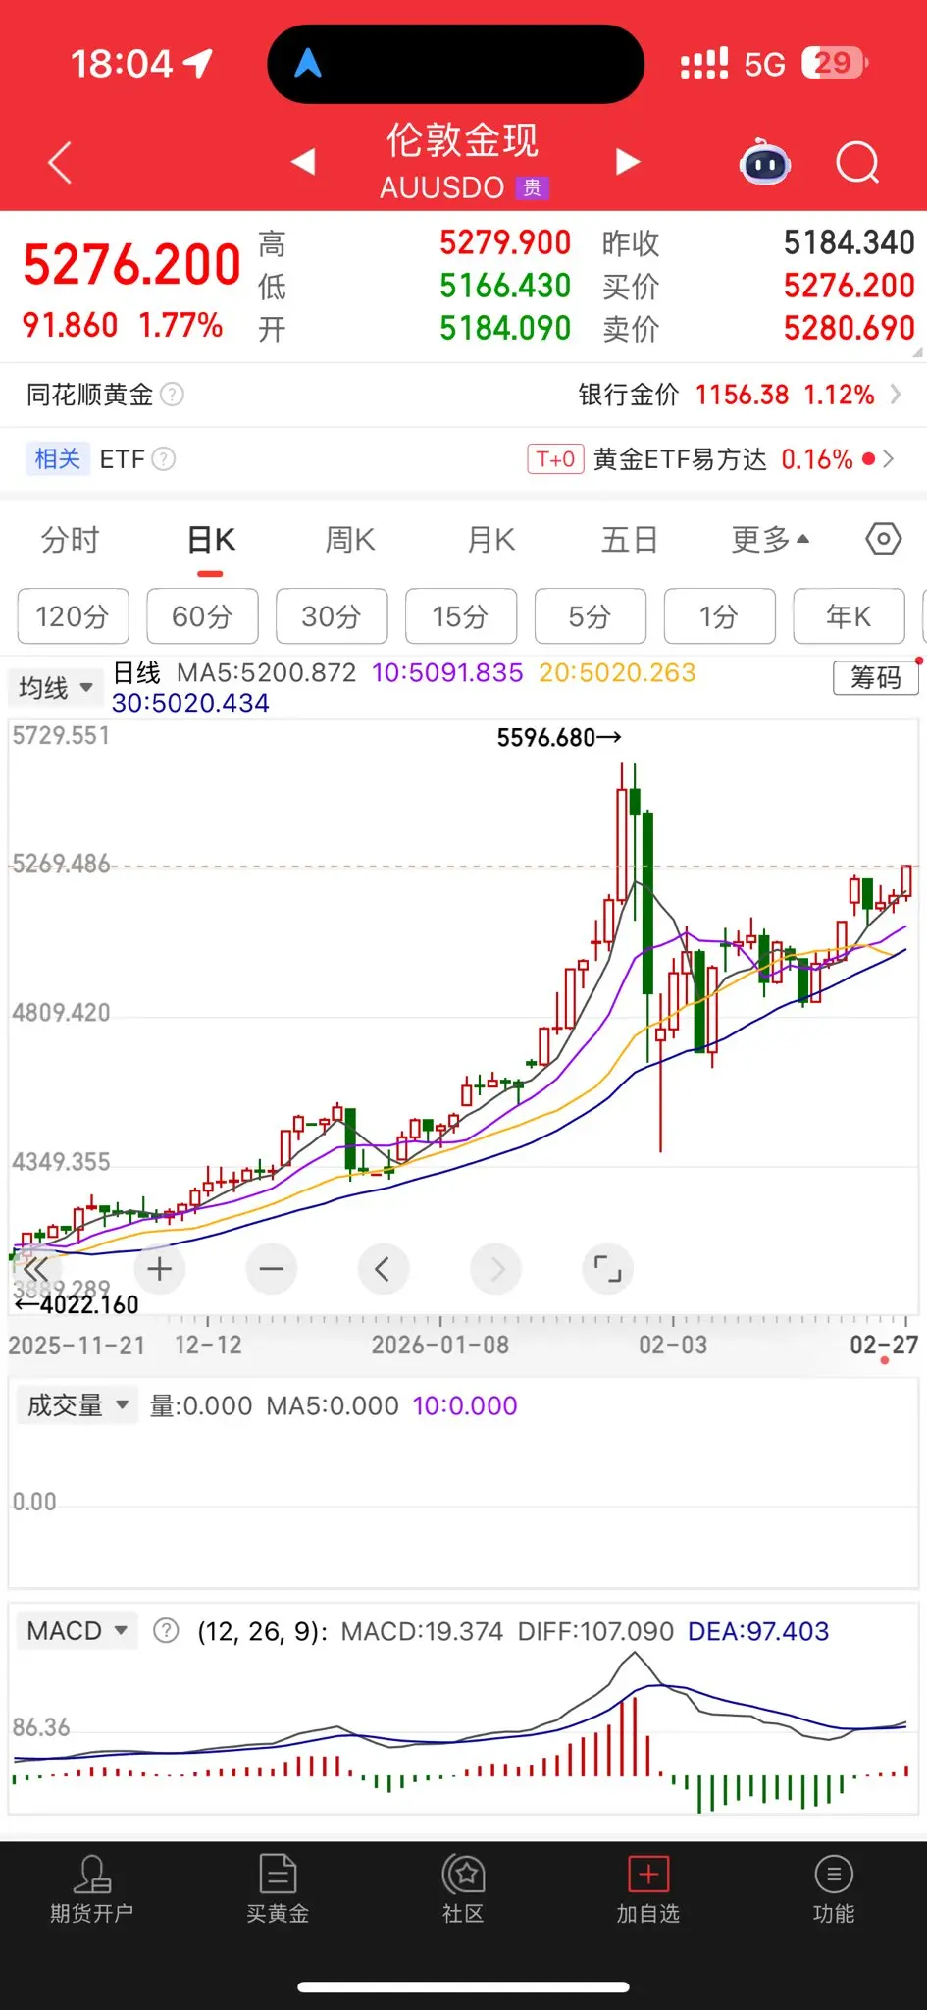Tap the 贵 badge next to AUUSDO

click(532, 187)
